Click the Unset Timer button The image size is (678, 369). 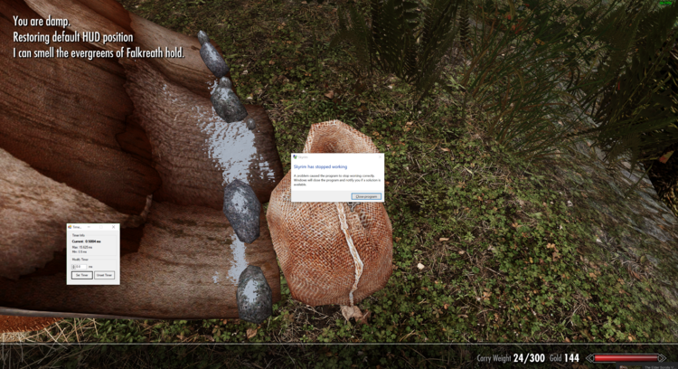click(105, 275)
